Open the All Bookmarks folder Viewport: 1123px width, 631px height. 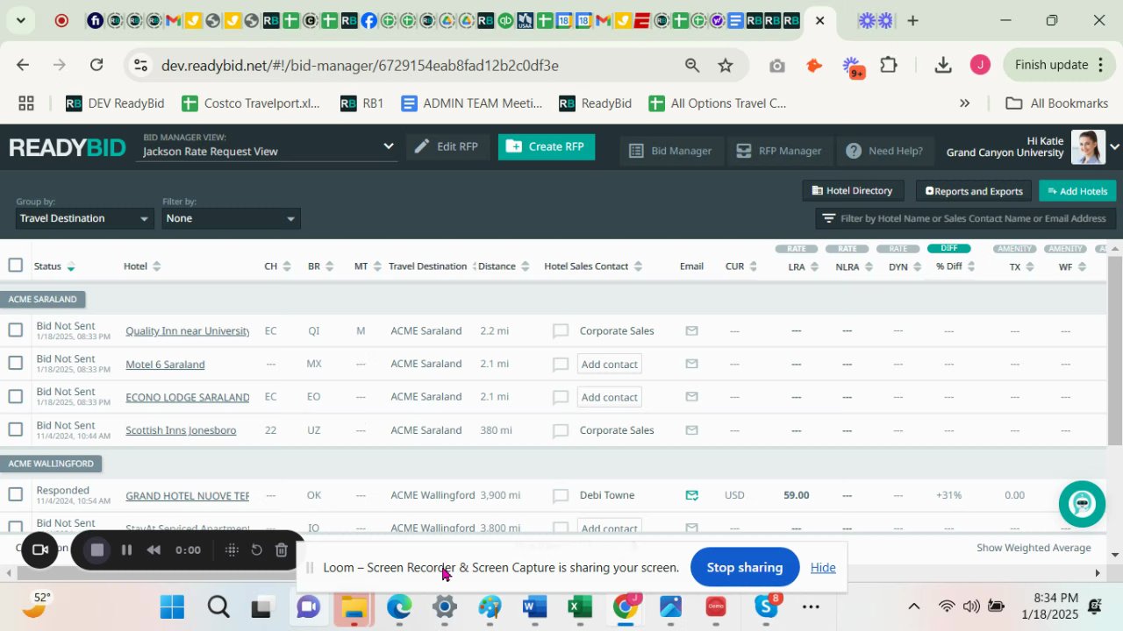(x=1057, y=103)
